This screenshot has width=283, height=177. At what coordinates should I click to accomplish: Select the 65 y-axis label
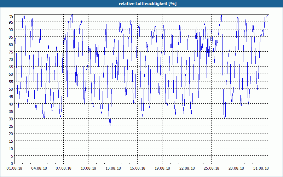pos(11,67)
